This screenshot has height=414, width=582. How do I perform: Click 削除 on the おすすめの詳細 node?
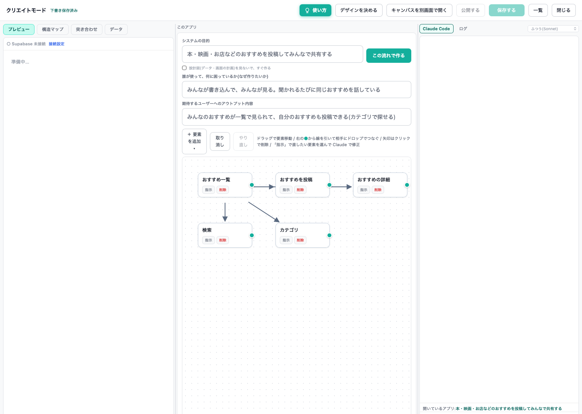click(x=378, y=190)
